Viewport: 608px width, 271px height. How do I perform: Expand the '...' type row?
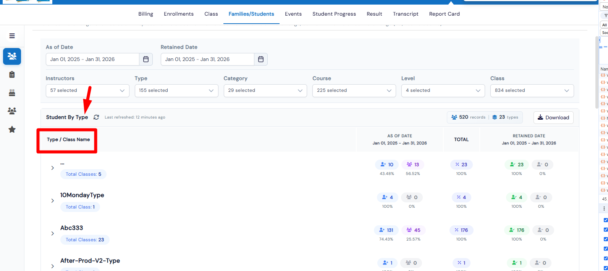coord(53,168)
